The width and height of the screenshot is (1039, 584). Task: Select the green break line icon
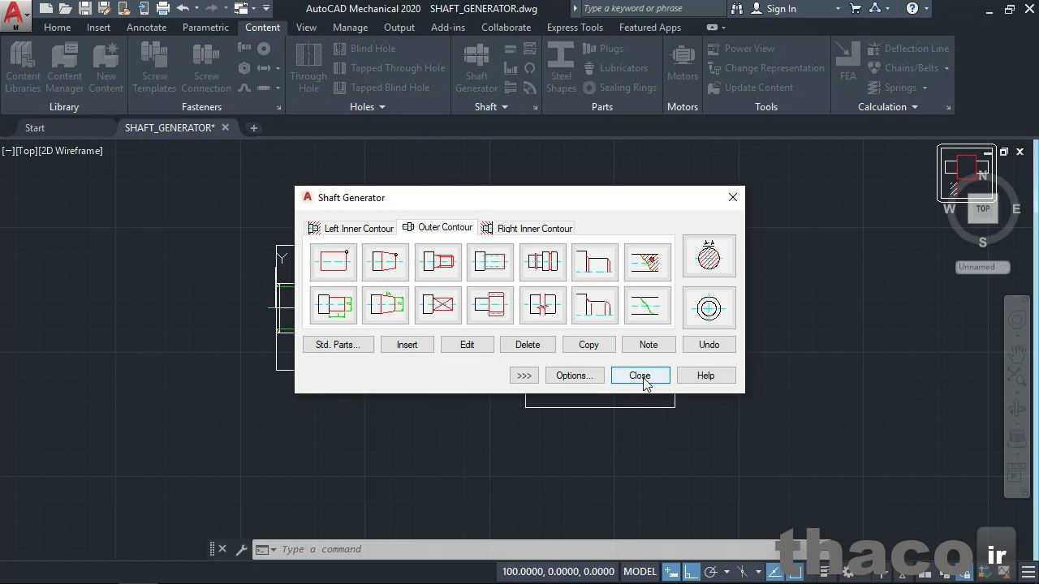coord(648,305)
